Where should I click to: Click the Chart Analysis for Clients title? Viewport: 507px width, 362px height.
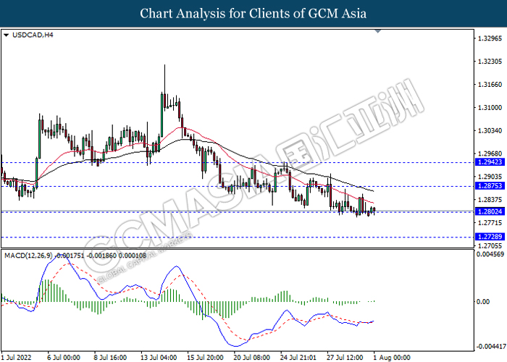click(x=253, y=14)
